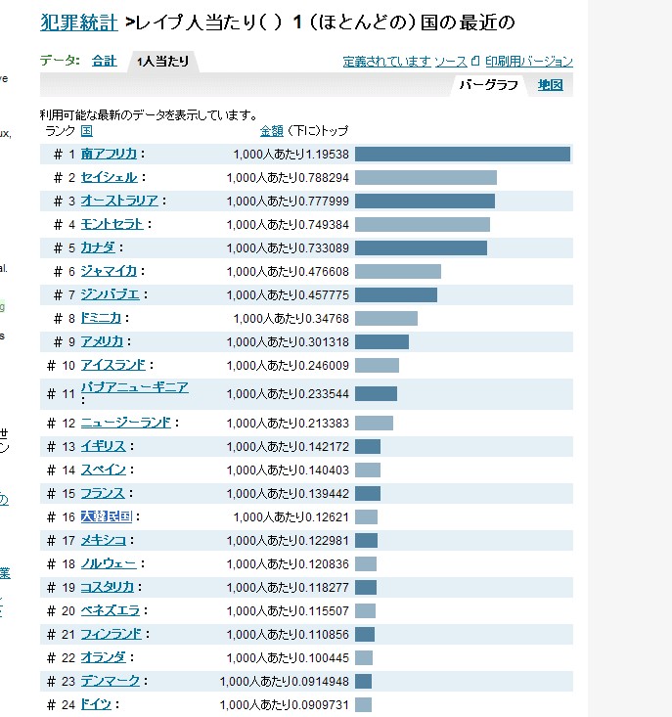
Task: Click the 南アフリカ bar in the chart
Action: 462,154
